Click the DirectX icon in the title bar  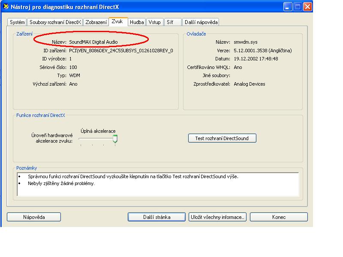pyautogui.click(x=6, y=7)
